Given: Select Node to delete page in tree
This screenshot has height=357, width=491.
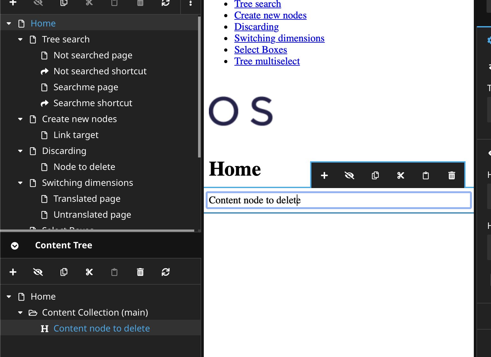Looking at the screenshot, I should coord(84,167).
